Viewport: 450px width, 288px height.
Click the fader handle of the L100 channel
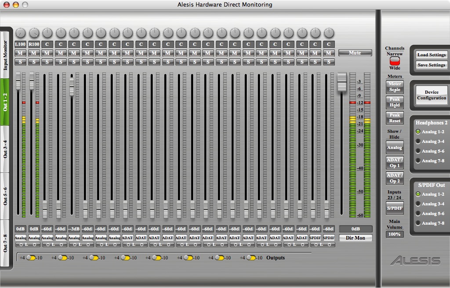(x=18, y=81)
